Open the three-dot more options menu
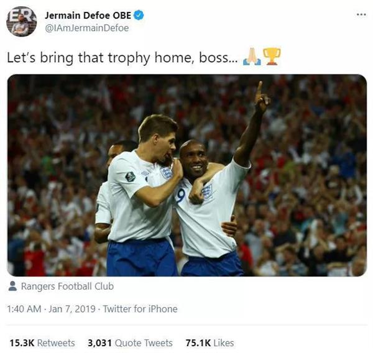The height and width of the screenshot is (353, 373). (361, 15)
